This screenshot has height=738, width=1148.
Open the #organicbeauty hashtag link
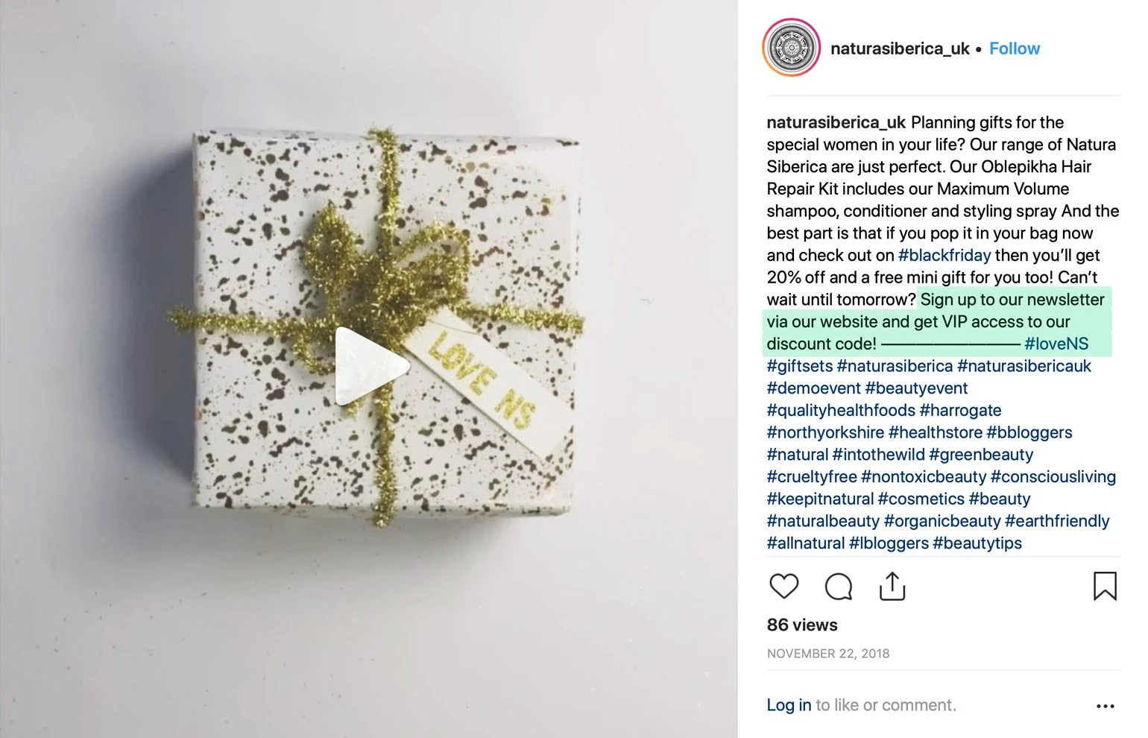(942, 520)
